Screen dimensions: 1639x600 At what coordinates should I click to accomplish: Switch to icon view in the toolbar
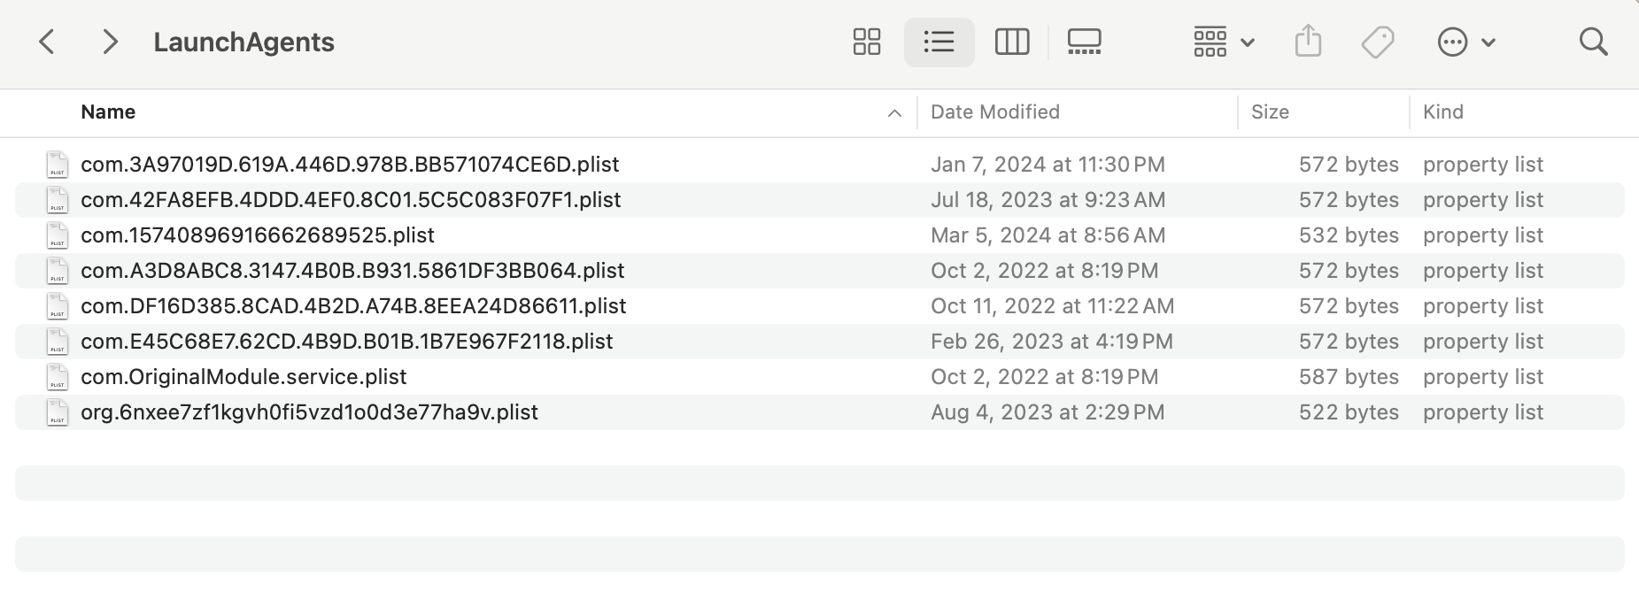866,41
